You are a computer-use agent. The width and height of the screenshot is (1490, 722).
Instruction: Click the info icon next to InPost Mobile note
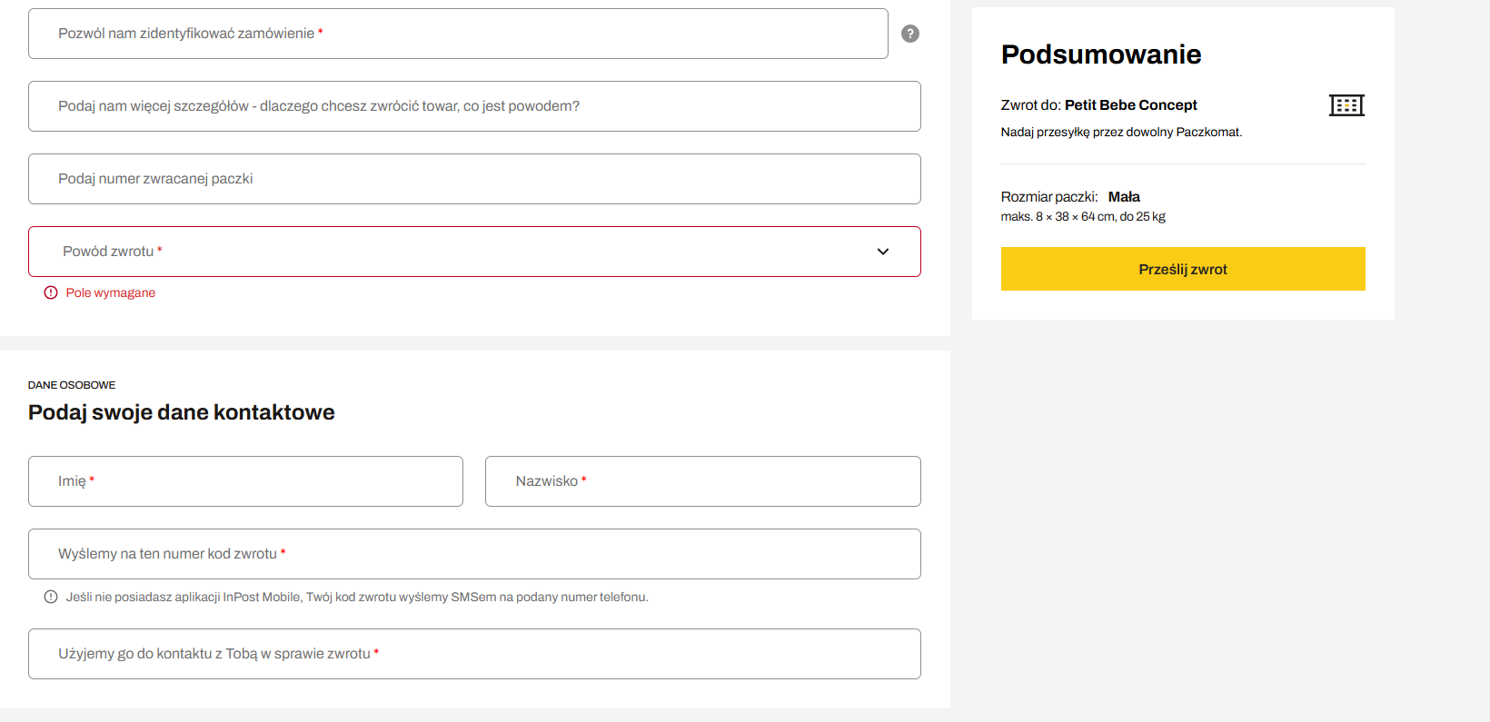[x=51, y=597]
